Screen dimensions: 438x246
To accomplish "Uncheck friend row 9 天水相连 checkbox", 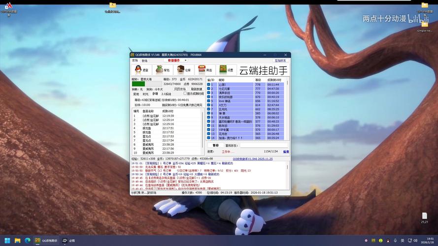I will (x=209, y=117).
